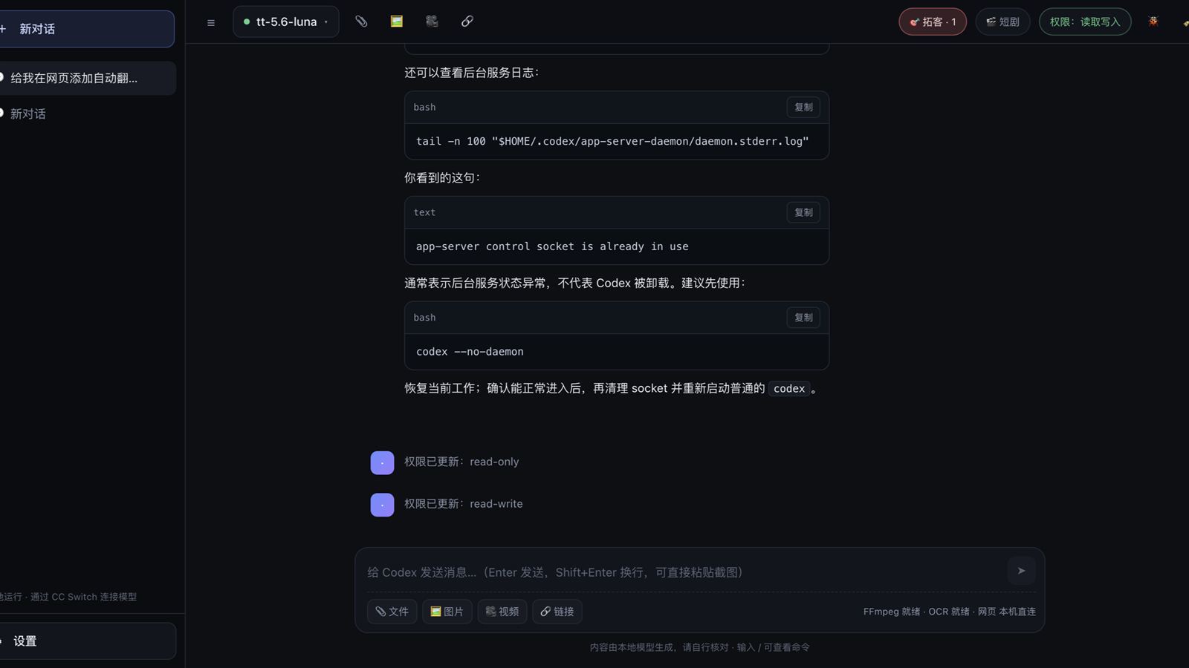Click the 链接 attachment button
Viewport: 1189px width, 668px height.
point(557,612)
